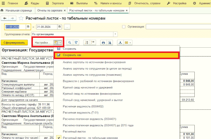Expand the email send dropdown arrow

(130, 43)
